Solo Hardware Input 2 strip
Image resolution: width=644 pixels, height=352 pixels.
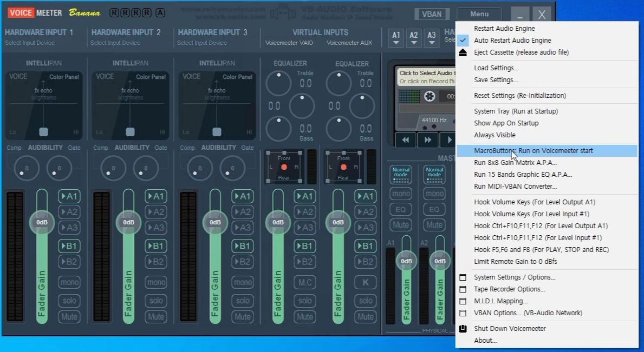(155, 301)
